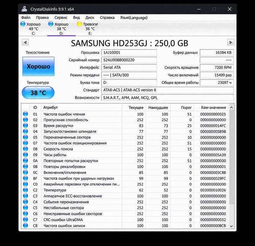Open the Сервис menu
The image size is (255, 246).
(61, 18)
